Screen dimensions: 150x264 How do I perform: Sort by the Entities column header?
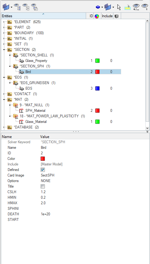coord(44,16)
